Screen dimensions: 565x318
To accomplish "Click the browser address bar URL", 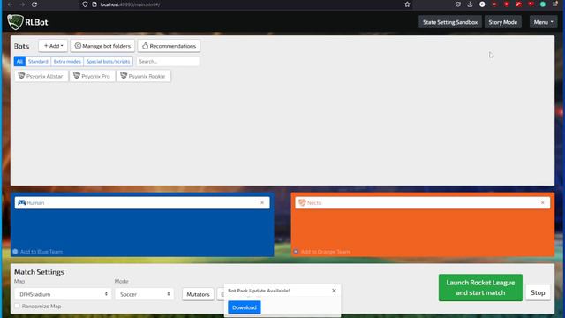I will click(x=130, y=4).
